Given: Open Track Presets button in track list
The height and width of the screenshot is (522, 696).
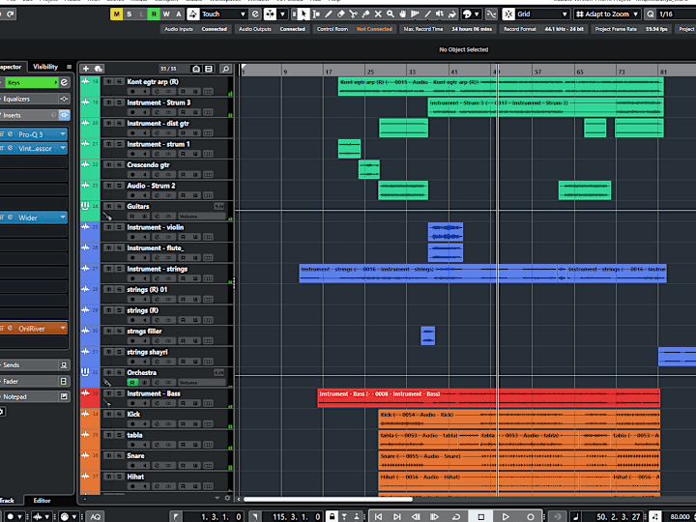Looking at the screenshot, I should 99,69.
